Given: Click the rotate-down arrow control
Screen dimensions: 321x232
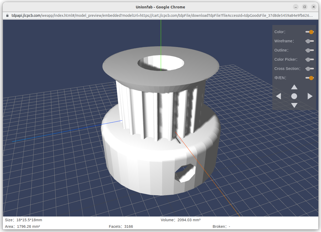Looking at the screenshot, I should tap(294, 105).
